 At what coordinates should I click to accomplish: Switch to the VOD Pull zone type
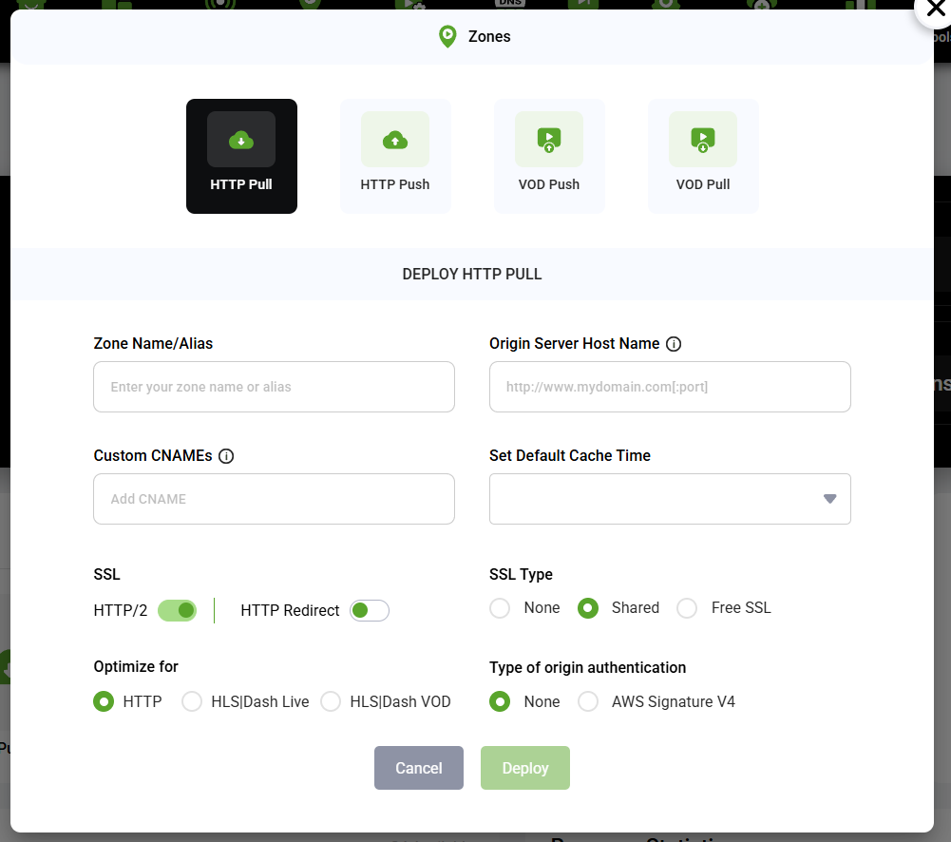coord(703,140)
